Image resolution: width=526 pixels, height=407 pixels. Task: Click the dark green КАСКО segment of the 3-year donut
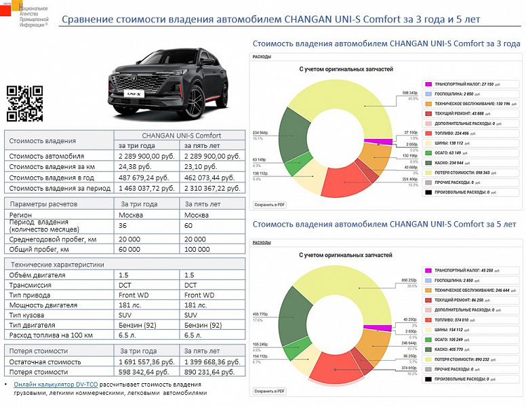[292, 134]
